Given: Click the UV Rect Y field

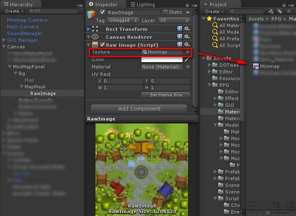Looking at the screenshot, I should [x=170, y=81].
